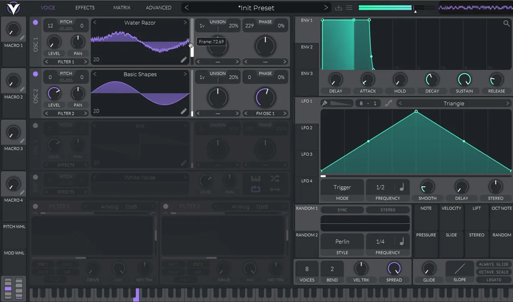The width and height of the screenshot is (513, 302).
Task: Open OSC 2 FILTER 2 destination selector
Action: click(66, 113)
